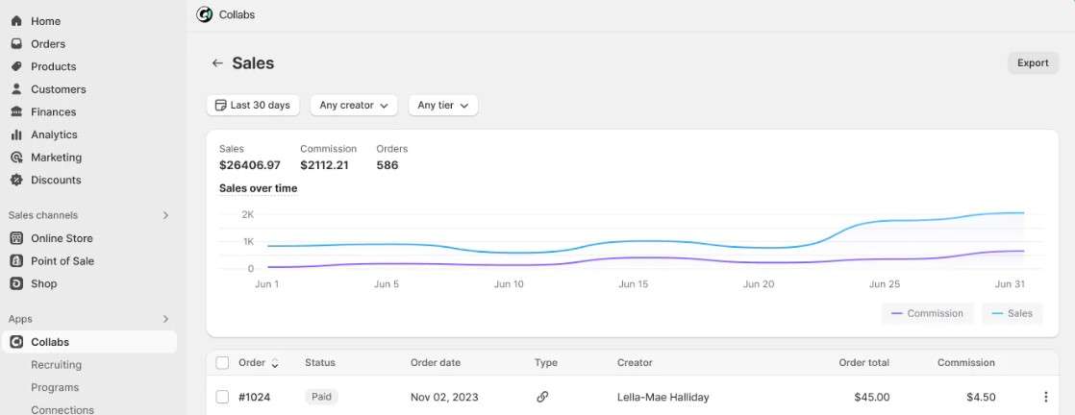Click the Products tag icon

(x=16, y=66)
